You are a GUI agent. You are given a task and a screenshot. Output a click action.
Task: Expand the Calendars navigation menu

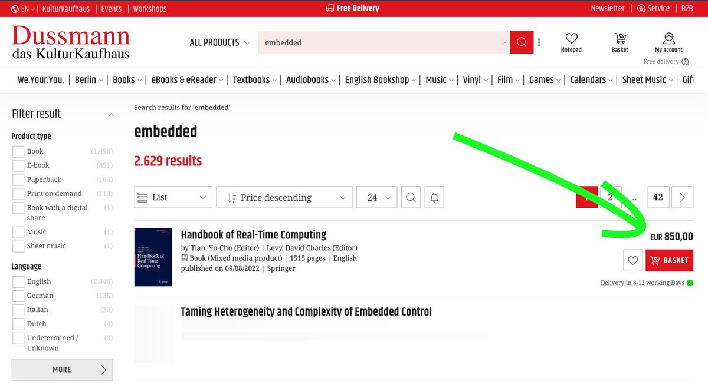592,79
